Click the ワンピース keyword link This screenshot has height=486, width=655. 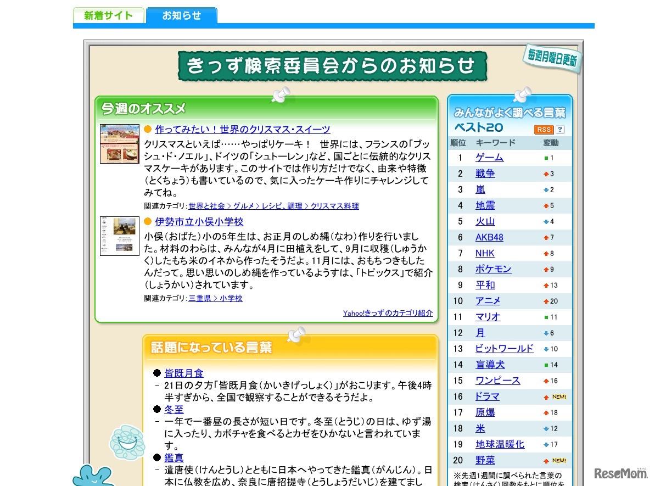(498, 381)
